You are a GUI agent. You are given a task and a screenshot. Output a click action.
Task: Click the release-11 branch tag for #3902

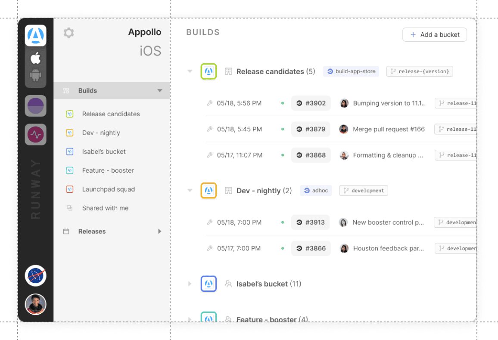456,103
